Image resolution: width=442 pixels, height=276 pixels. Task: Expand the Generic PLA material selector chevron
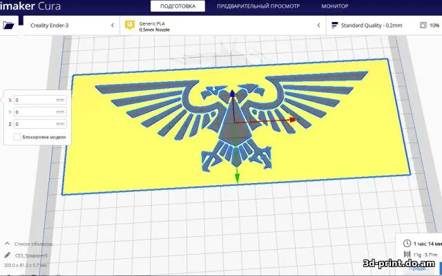[318, 25]
